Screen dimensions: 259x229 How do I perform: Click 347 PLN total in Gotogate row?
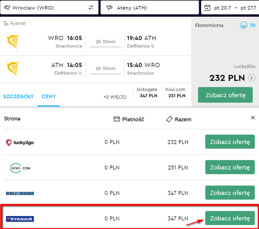(178, 193)
